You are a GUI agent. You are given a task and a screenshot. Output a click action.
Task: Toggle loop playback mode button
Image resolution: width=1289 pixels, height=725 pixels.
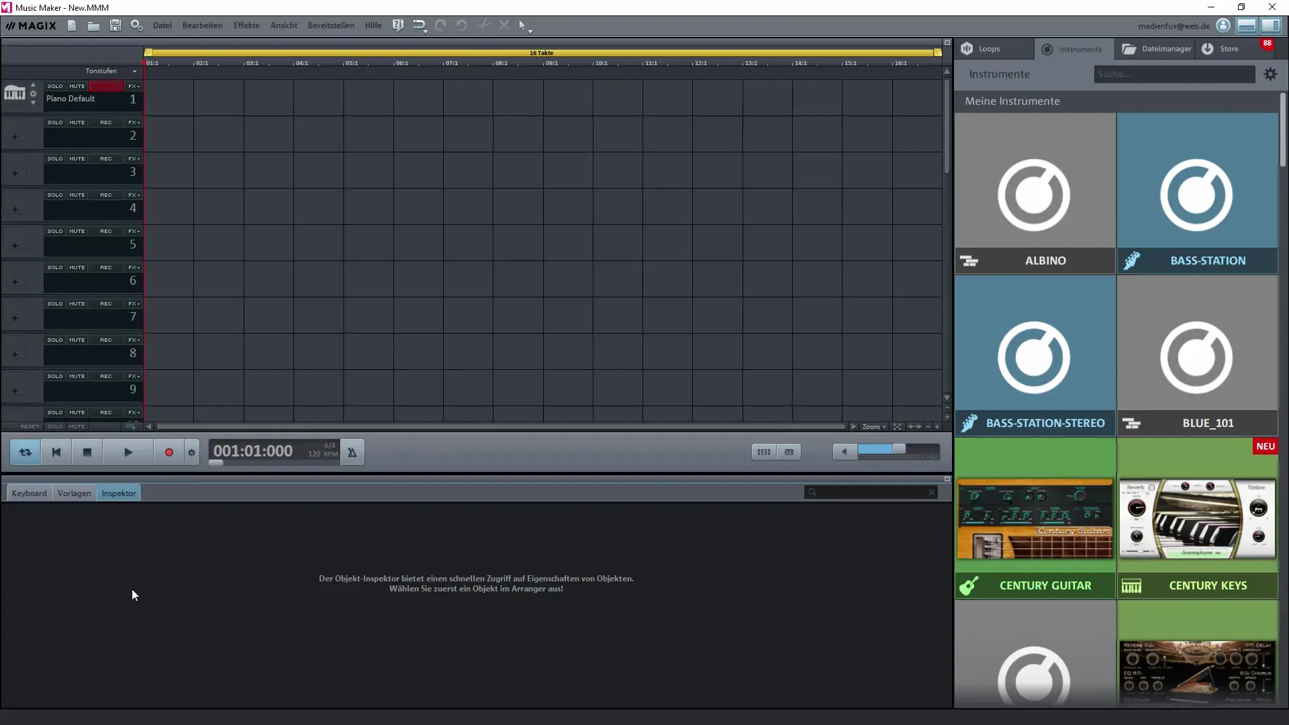click(26, 452)
